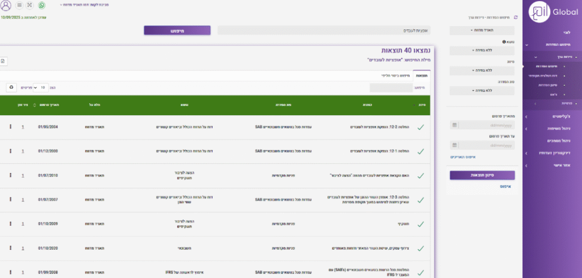
Task: Click the סינון תוצאות filter button
Action: point(482,175)
